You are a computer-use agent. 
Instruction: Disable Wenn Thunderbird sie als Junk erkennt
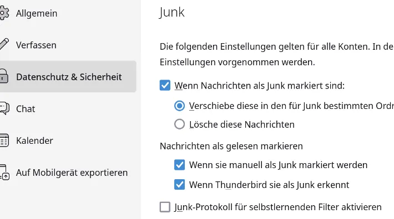[179, 185]
